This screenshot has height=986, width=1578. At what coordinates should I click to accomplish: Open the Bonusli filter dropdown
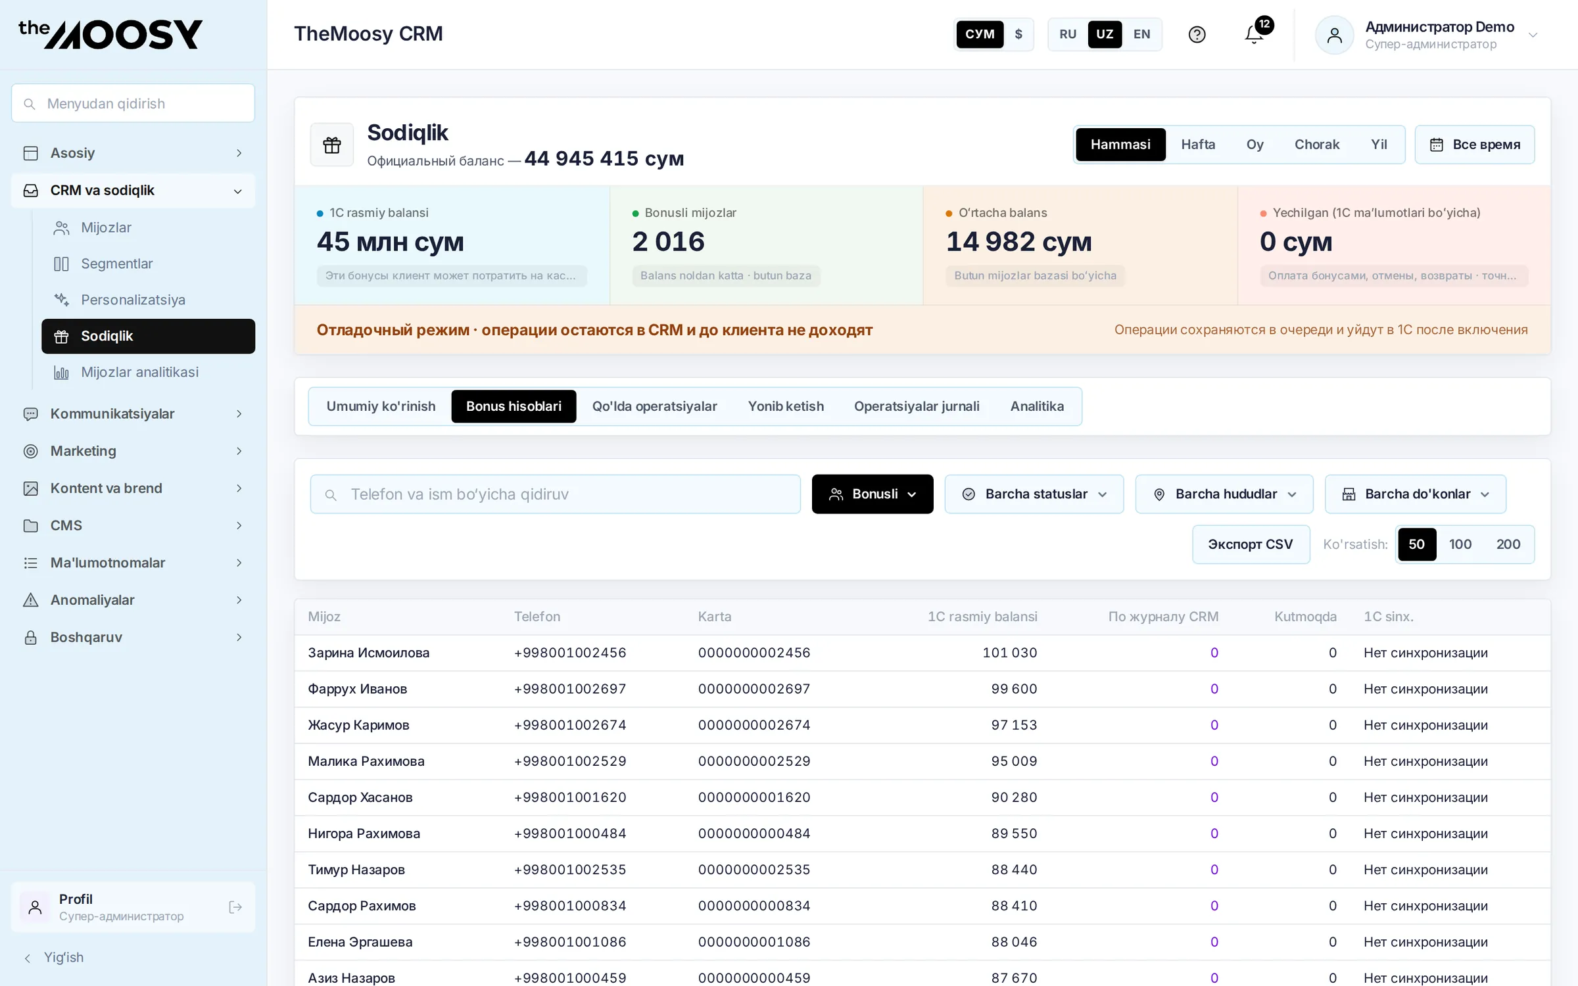pyautogui.click(x=873, y=494)
